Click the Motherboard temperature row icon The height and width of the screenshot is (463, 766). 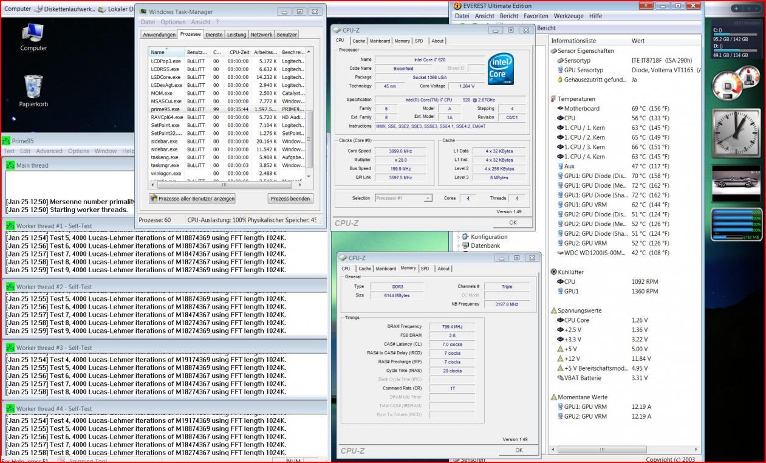(x=560, y=109)
